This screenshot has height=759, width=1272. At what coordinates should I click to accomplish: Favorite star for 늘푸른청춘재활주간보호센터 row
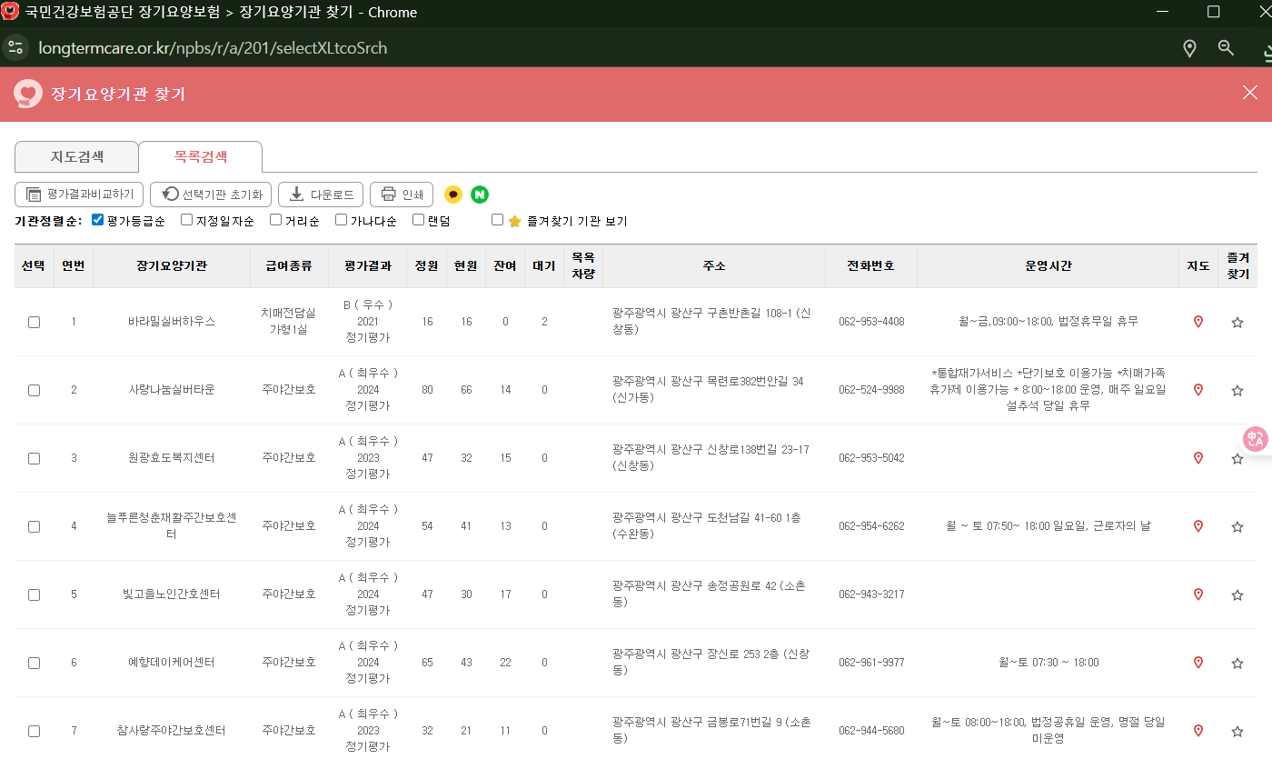coord(1237,526)
